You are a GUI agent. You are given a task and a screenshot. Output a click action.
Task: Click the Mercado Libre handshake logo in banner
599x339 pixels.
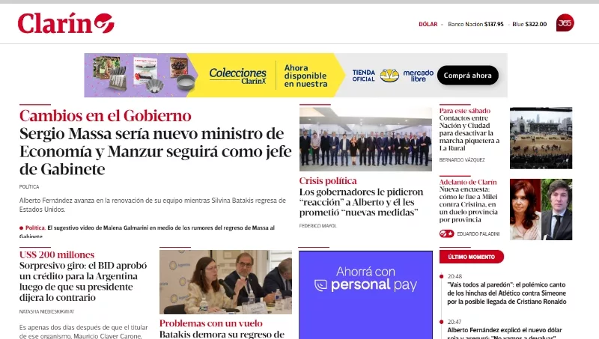[x=389, y=75]
